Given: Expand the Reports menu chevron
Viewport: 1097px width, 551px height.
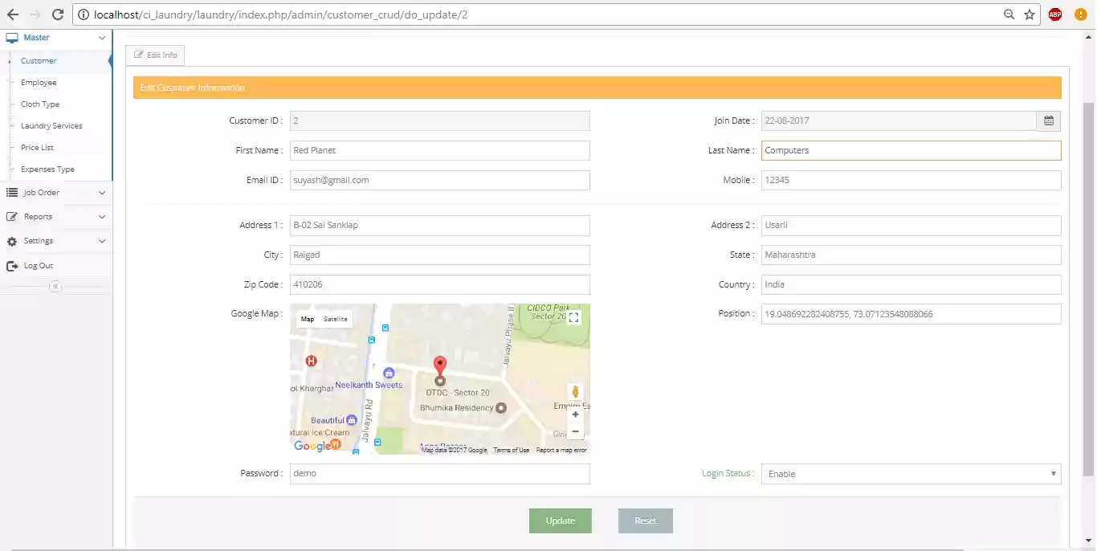Looking at the screenshot, I should (x=102, y=216).
